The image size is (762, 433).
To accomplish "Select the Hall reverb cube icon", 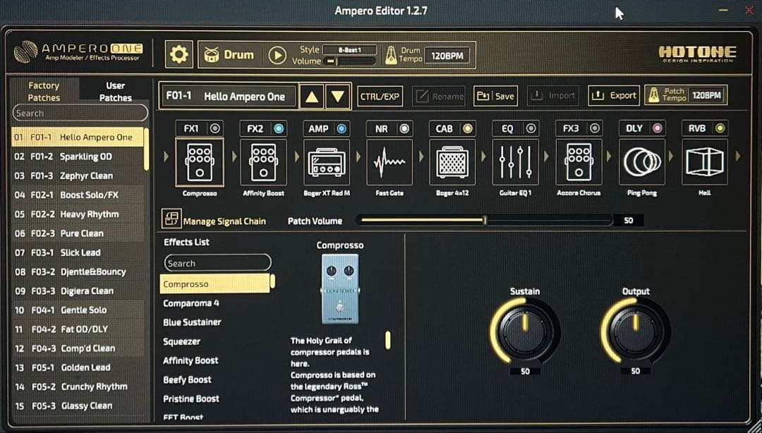I will [x=704, y=163].
